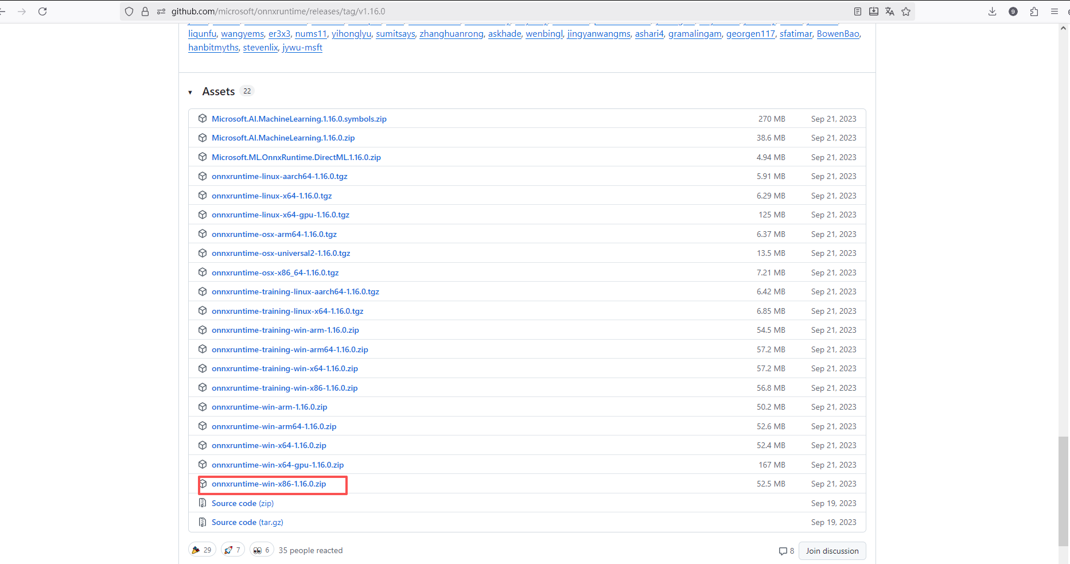Download onnxruntime-training-win-arm64-1.16.0.zip
Screen dimensions: 1070x564
click(290, 349)
